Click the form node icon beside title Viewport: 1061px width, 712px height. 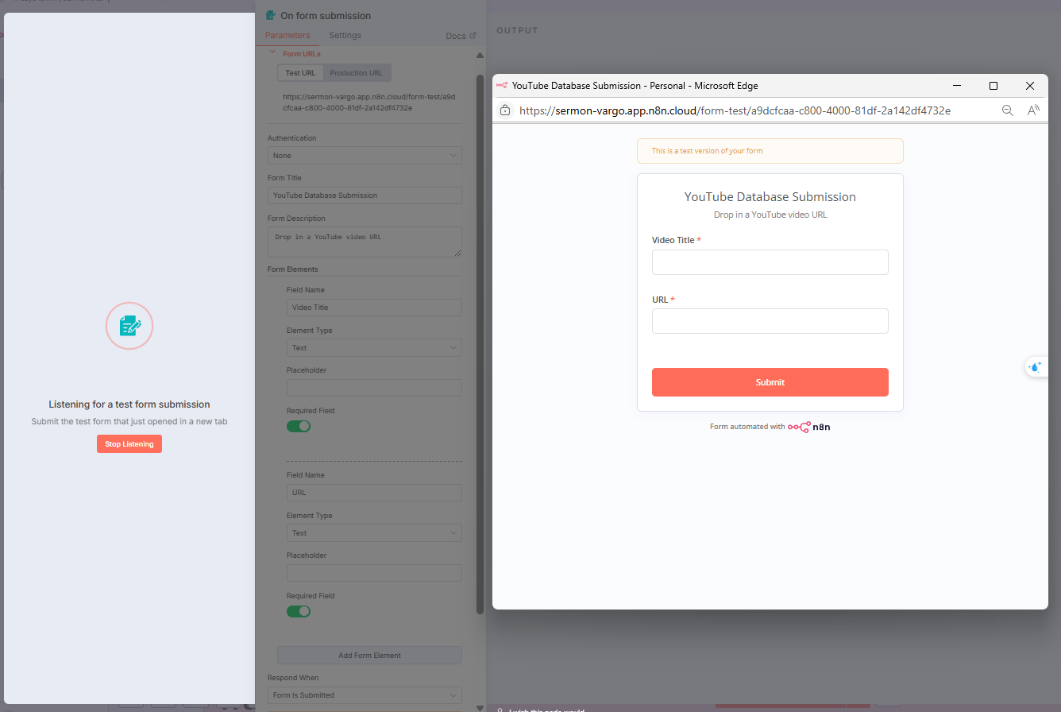pos(271,15)
